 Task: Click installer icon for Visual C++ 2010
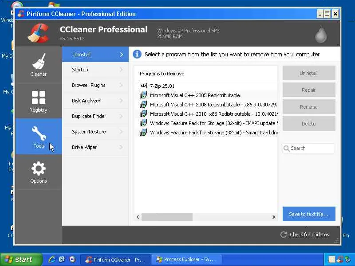[143, 113]
